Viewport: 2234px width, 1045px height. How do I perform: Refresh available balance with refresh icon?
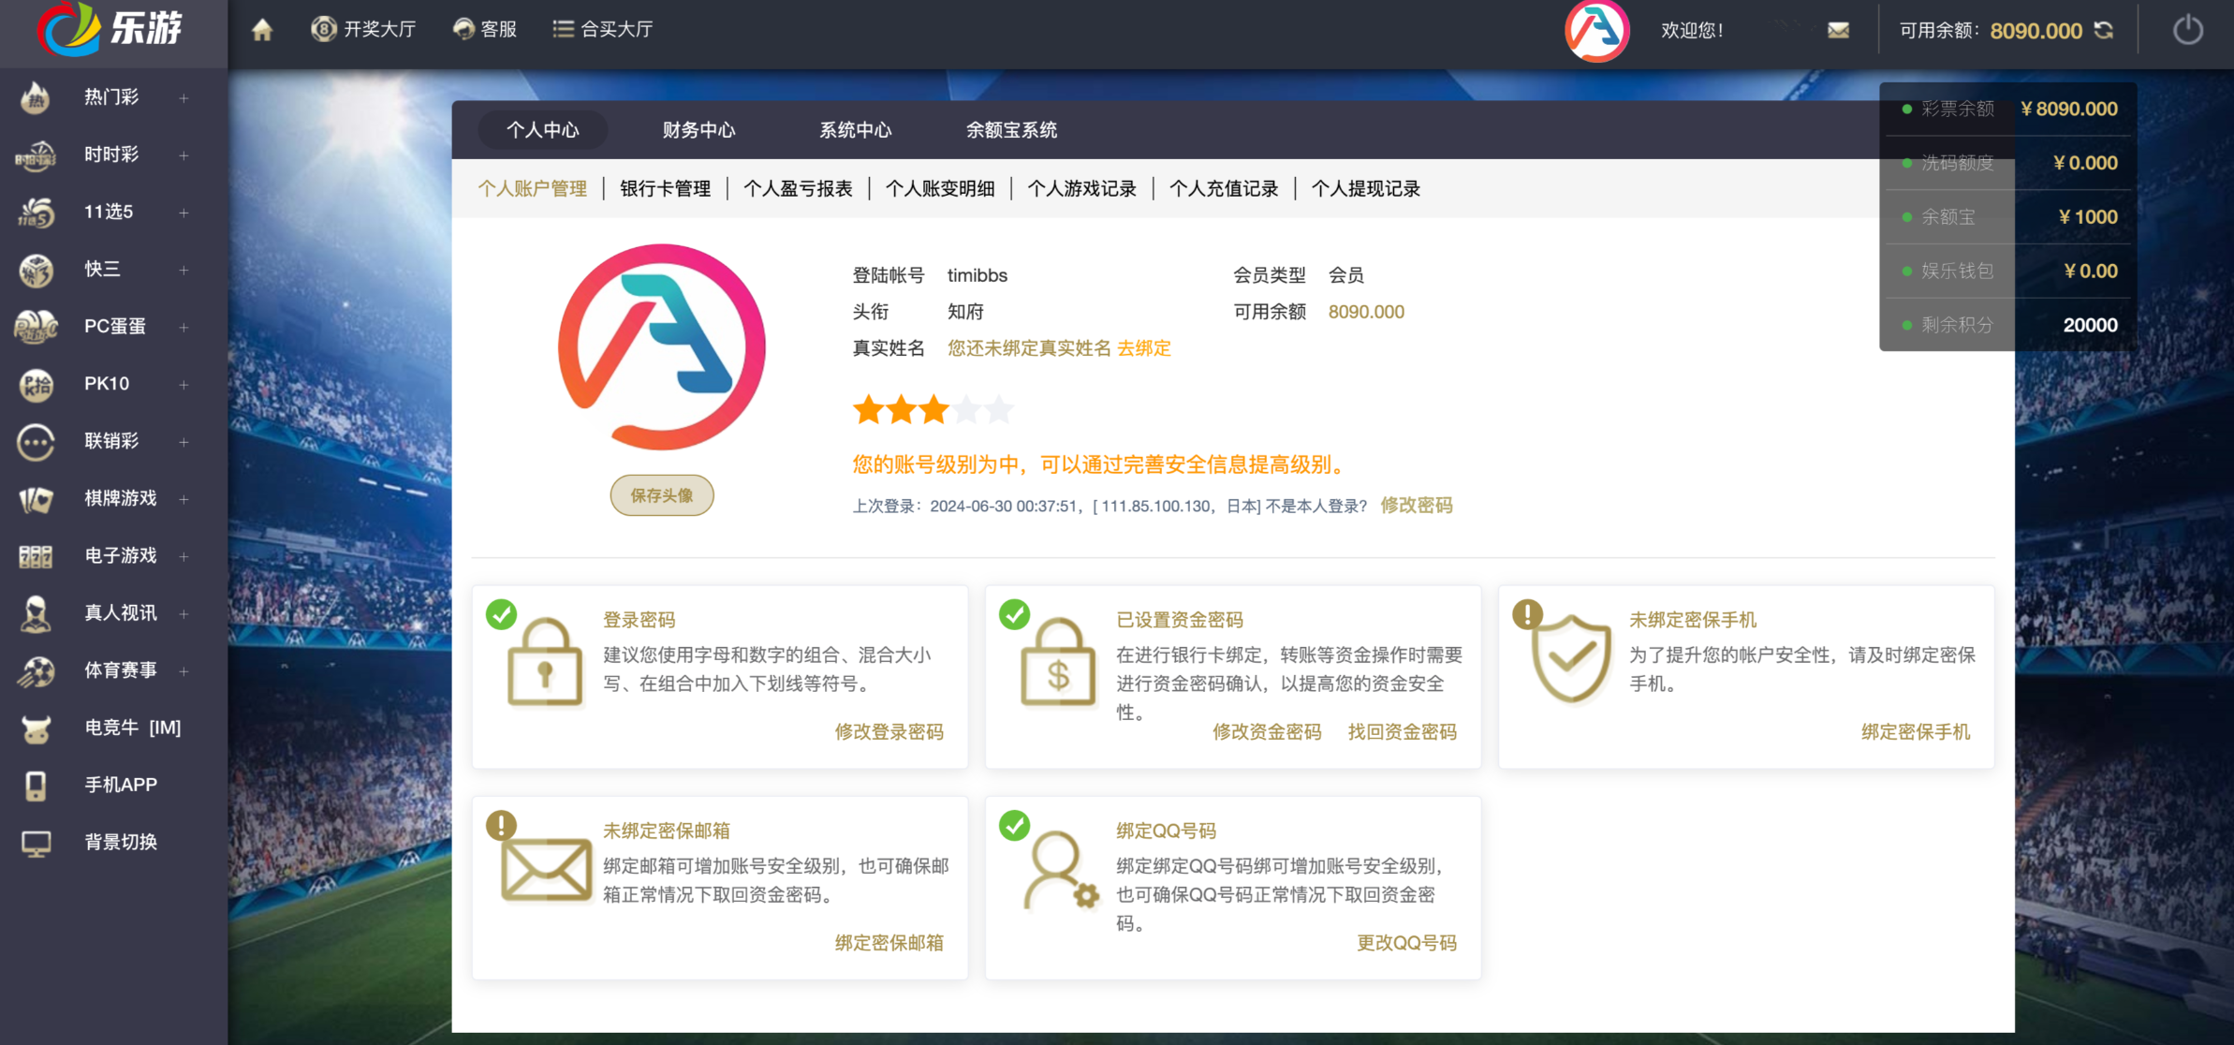coord(2104,30)
